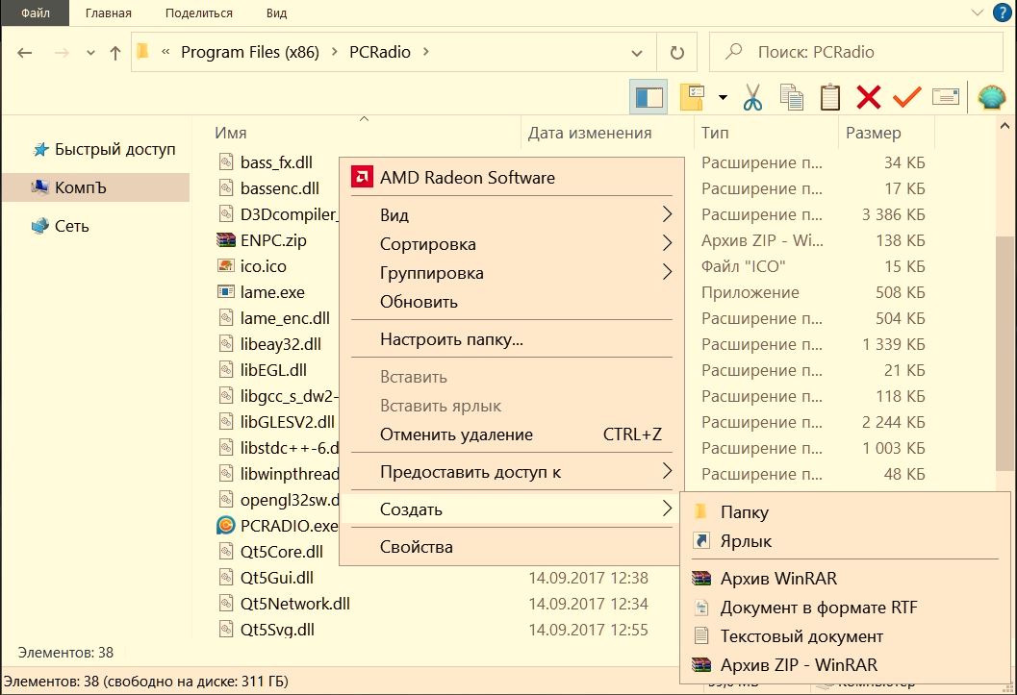The width and height of the screenshot is (1017, 695).
Task: Choose Свойства in context menu
Action: [x=511, y=547]
